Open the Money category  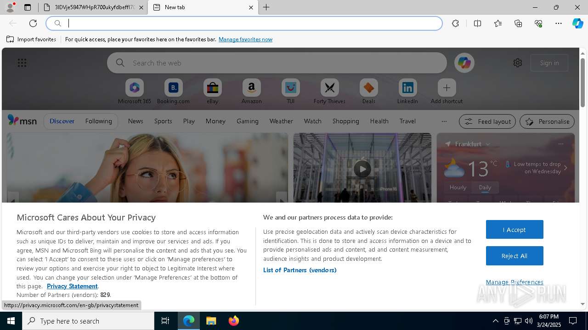(x=215, y=121)
